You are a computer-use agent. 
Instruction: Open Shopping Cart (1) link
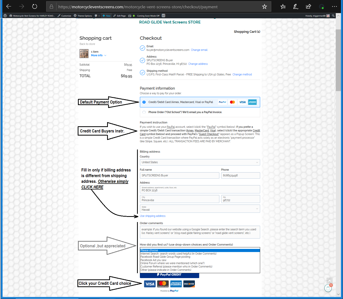point(247,32)
